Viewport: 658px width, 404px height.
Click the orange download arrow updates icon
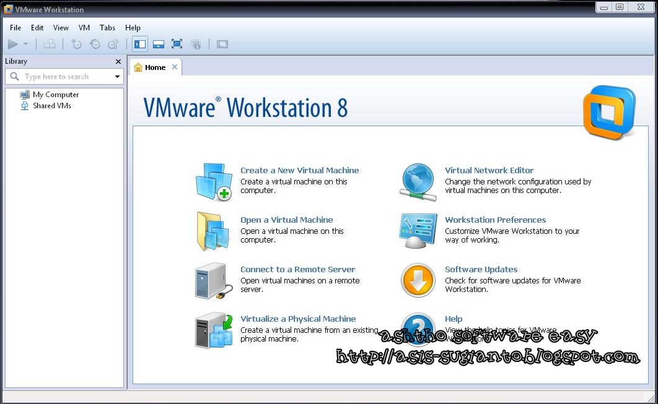(418, 280)
